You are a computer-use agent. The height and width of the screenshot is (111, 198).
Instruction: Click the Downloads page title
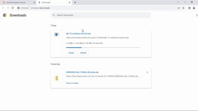point(18,15)
